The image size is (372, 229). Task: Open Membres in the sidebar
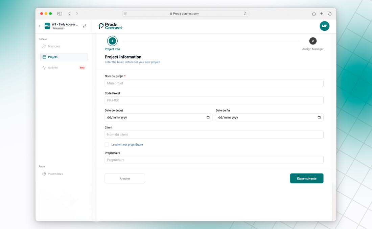click(64, 46)
